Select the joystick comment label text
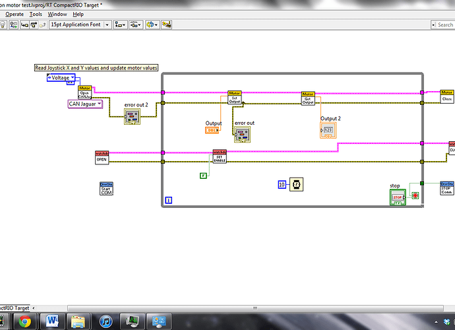The height and width of the screenshot is (330, 455). pyautogui.click(x=96, y=68)
